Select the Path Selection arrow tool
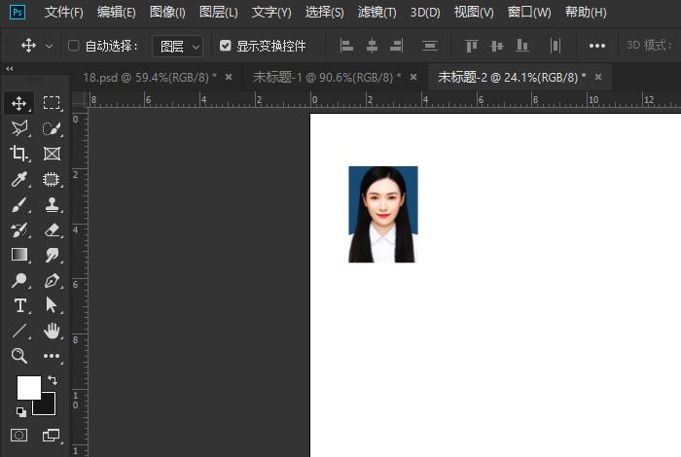This screenshot has height=457, width=681. tap(52, 305)
